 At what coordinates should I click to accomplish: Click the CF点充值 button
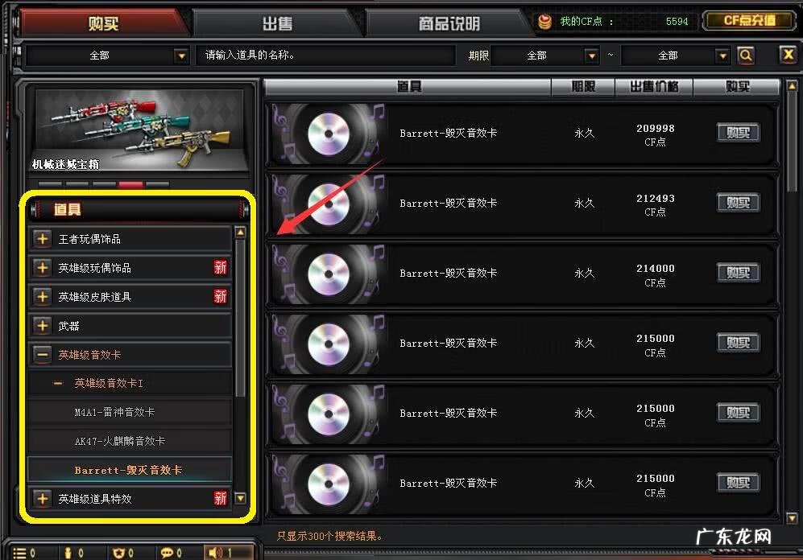pos(749,20)
